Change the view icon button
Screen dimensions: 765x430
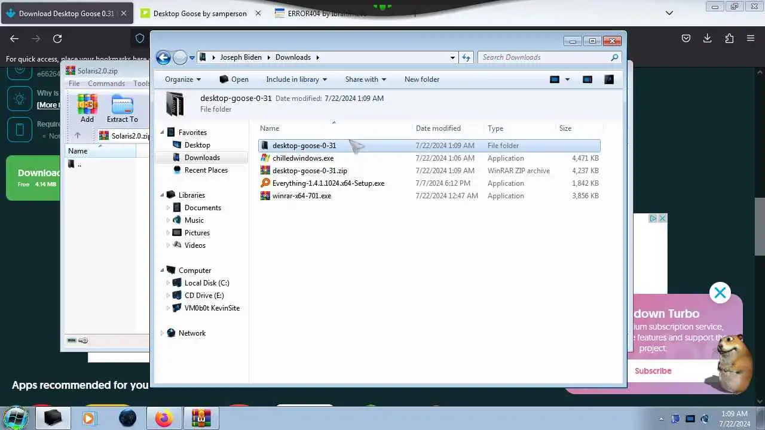coord(555,79)
